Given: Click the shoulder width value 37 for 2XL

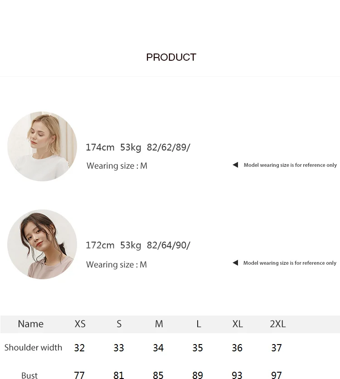Looking at the screenshot, I should pos(277,348).
